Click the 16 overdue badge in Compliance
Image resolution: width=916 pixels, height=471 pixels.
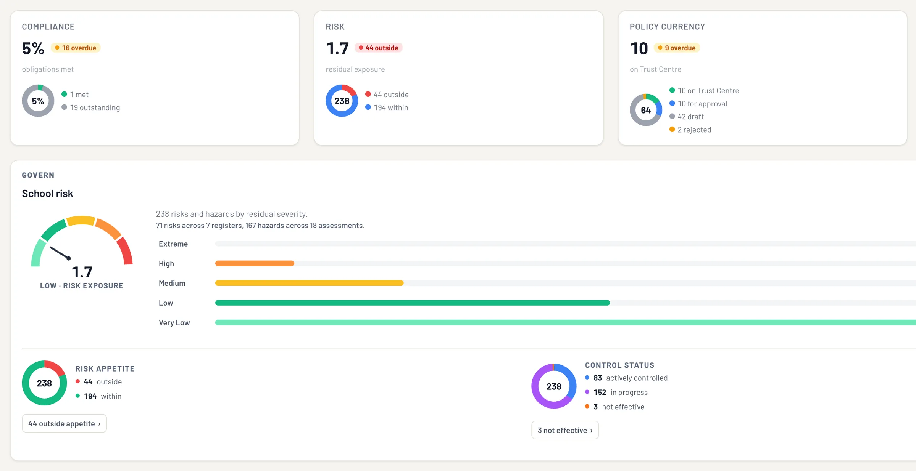76,48
